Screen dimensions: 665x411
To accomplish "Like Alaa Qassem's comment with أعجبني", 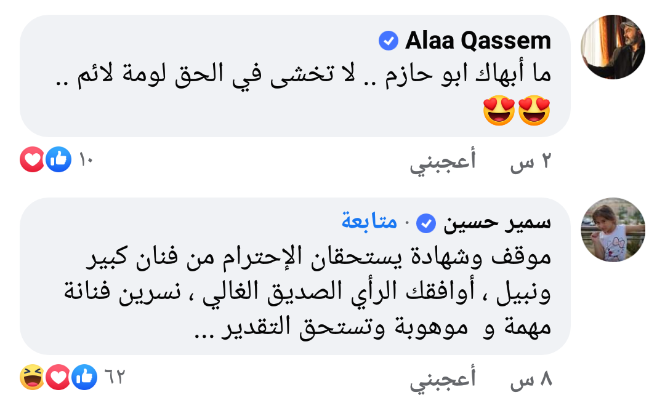I will click(443, 161).
